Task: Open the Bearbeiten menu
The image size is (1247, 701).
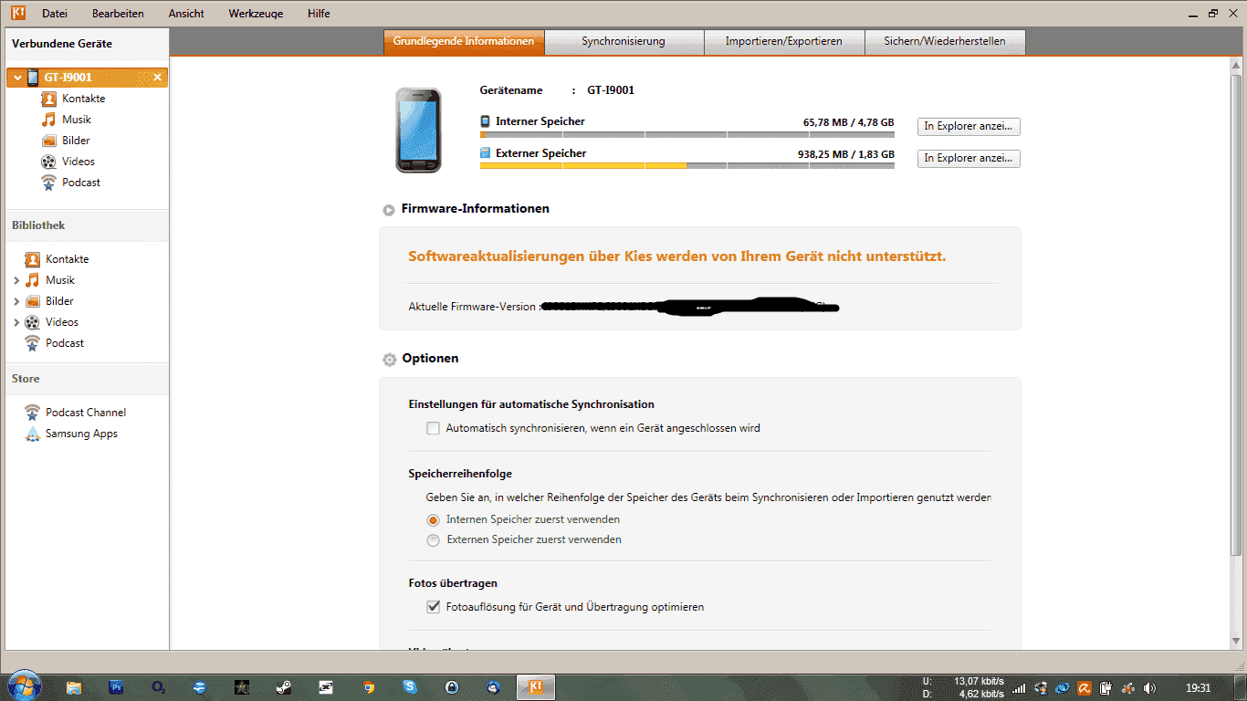Action: [x=118, y=14]
